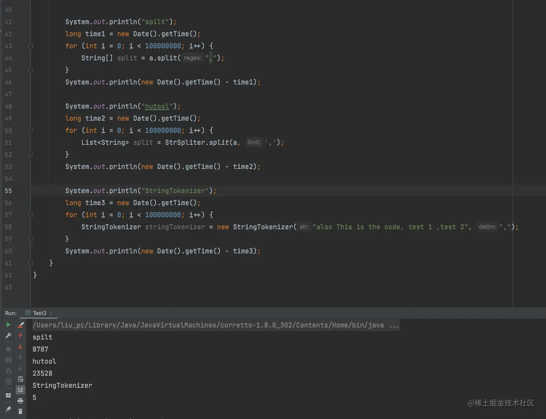Click fold marker at line 45

point(30,70)
